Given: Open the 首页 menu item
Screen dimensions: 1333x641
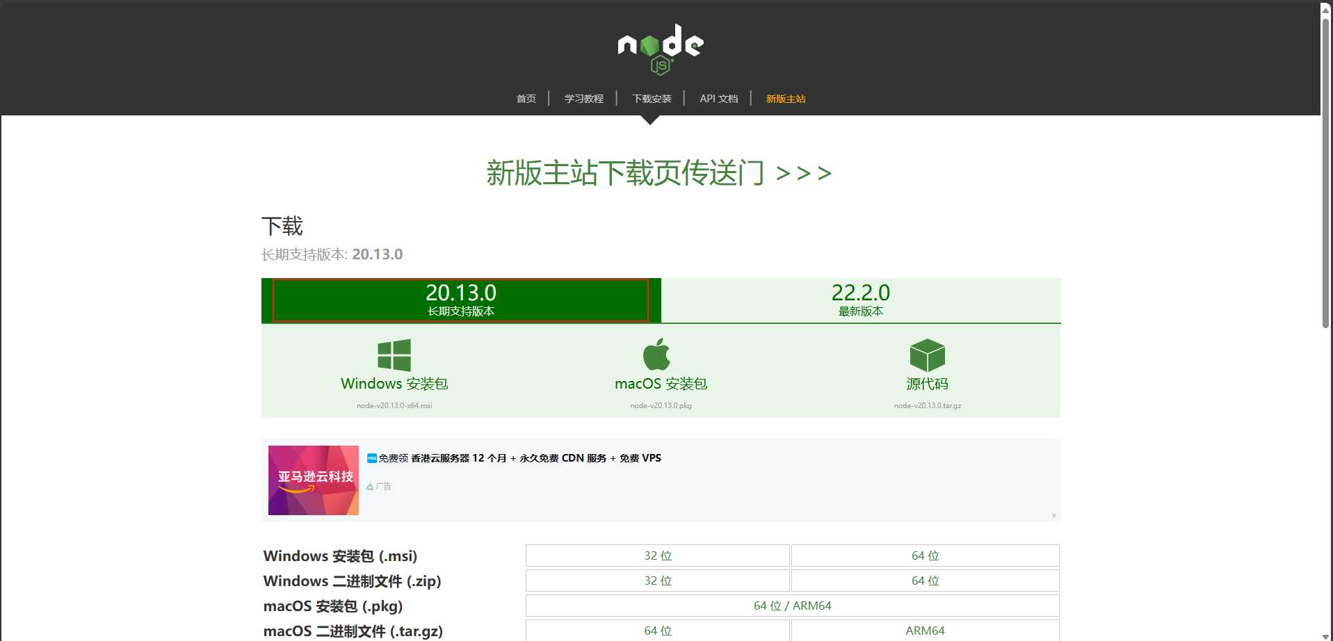Looking at the screenshot, I should click(x=526, y=99).
